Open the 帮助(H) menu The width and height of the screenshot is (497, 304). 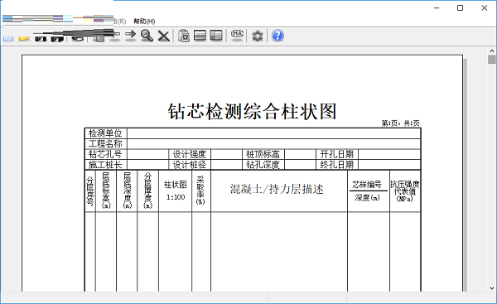[x=144, y=22]
